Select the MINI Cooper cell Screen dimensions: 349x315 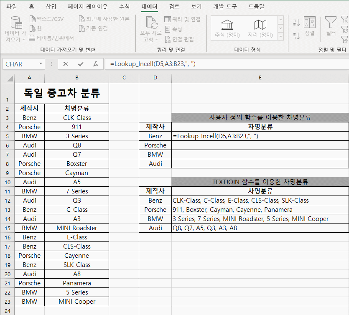point(77,302)
